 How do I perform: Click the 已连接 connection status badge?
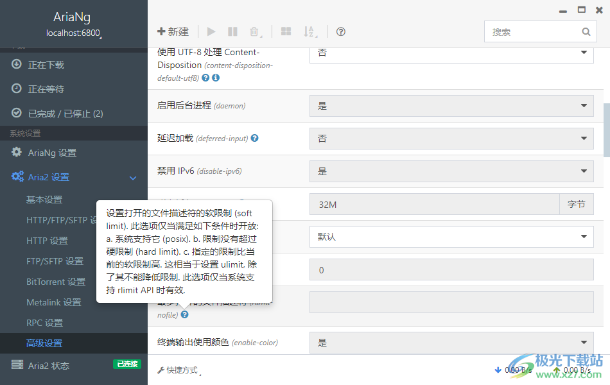coord(127,364)
